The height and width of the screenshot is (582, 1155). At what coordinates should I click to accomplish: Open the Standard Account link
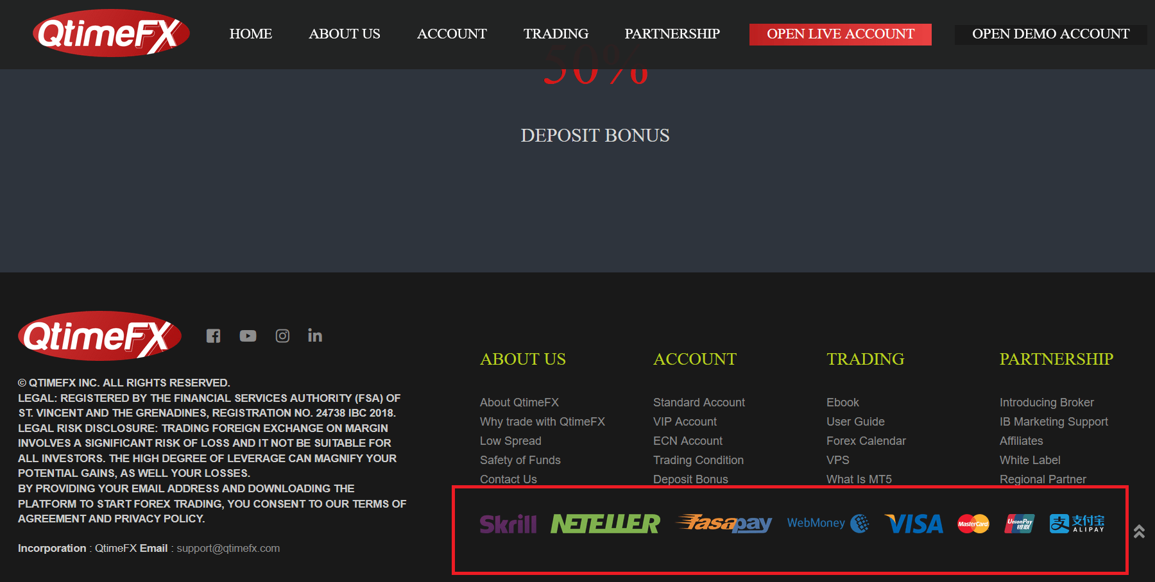click(x=699, y=403)
